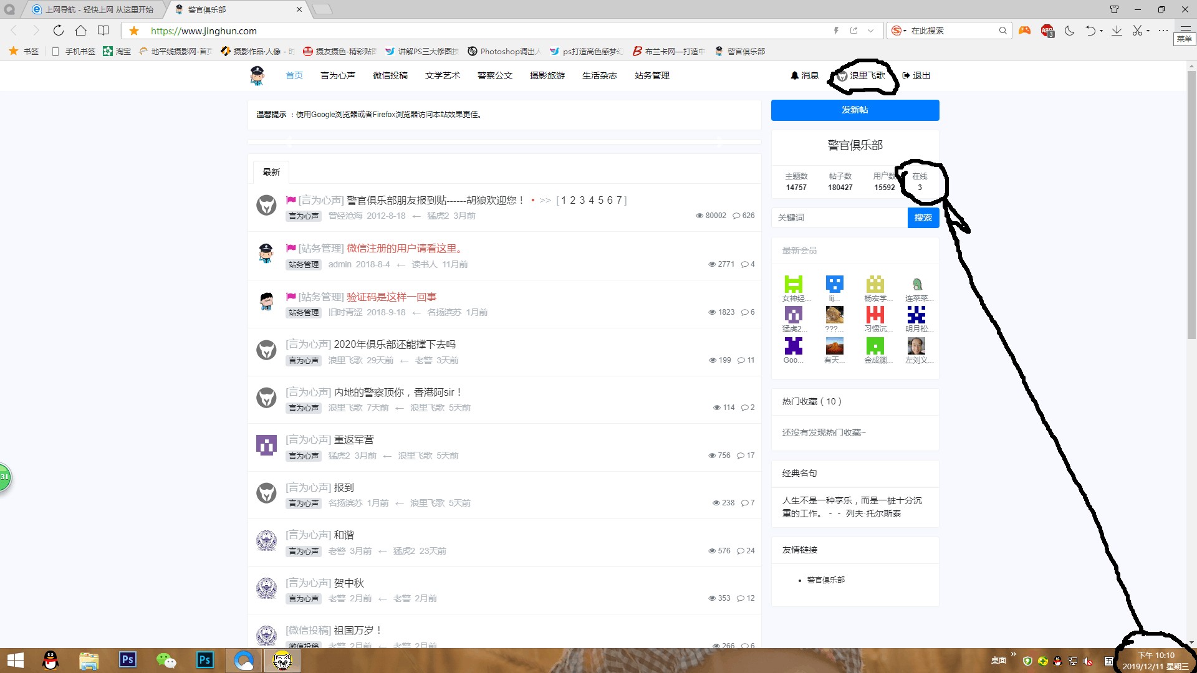
Task: Open the Photoshop调出 bookmark
Action: (504, 51)
